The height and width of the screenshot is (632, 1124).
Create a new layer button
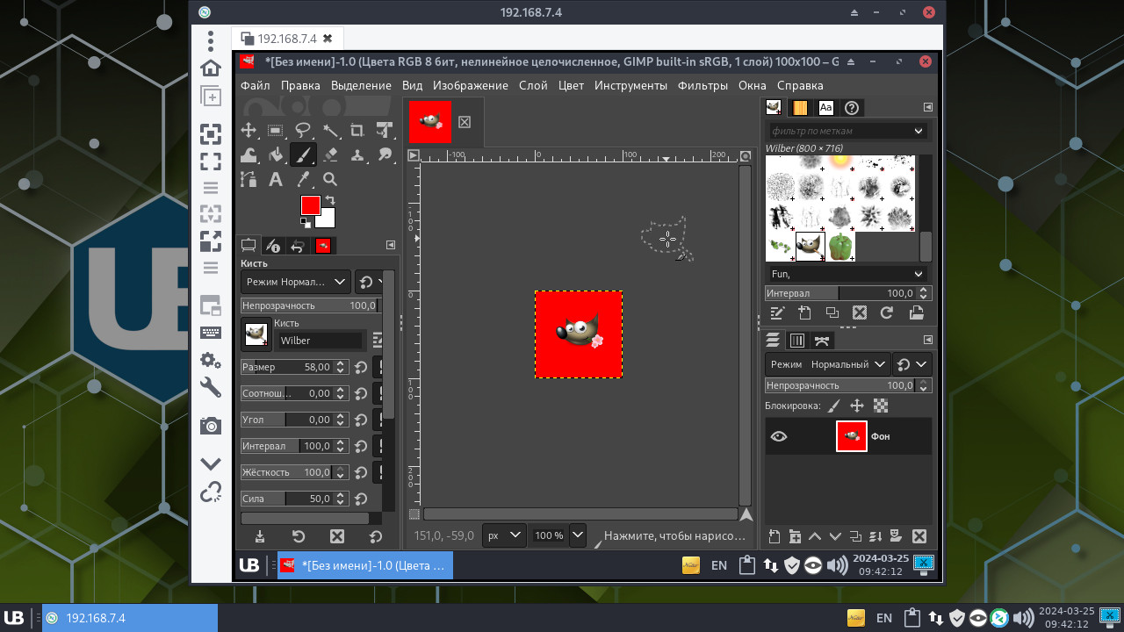tap(774, 536)
